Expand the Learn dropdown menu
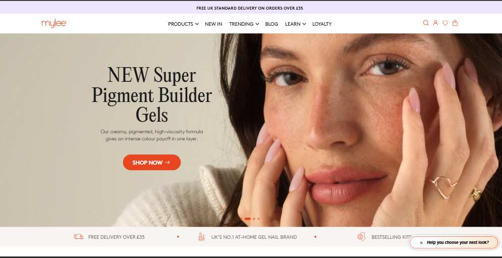 pos(295,24)
